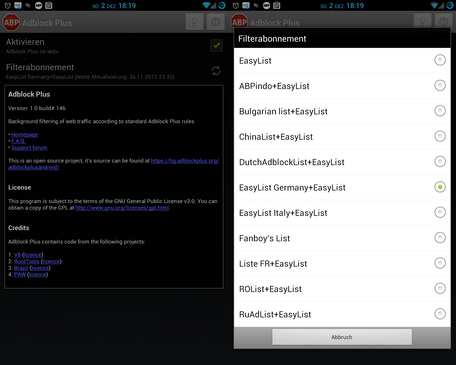Select EasyList Germany+EasyList radio button

click(x=440, y=187)
